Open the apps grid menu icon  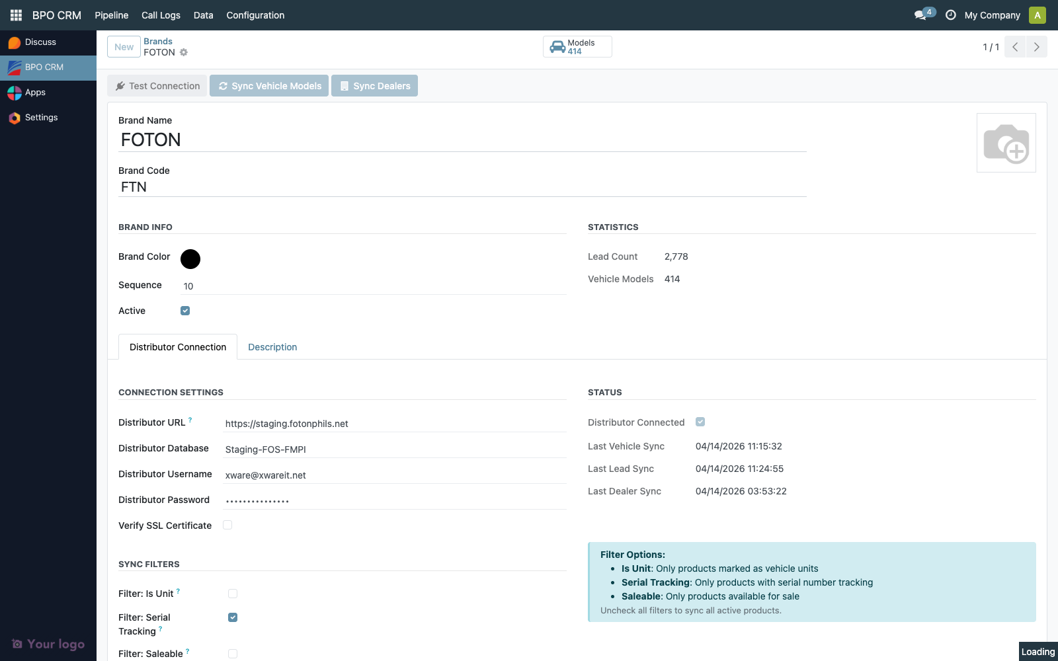pyautogui.click(x=16, y=15)
